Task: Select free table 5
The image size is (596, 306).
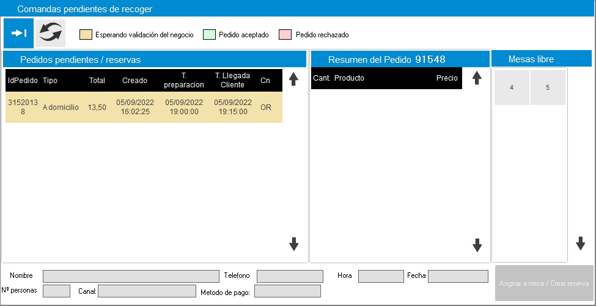Action: pyautogui.click(x=548, y=87)
